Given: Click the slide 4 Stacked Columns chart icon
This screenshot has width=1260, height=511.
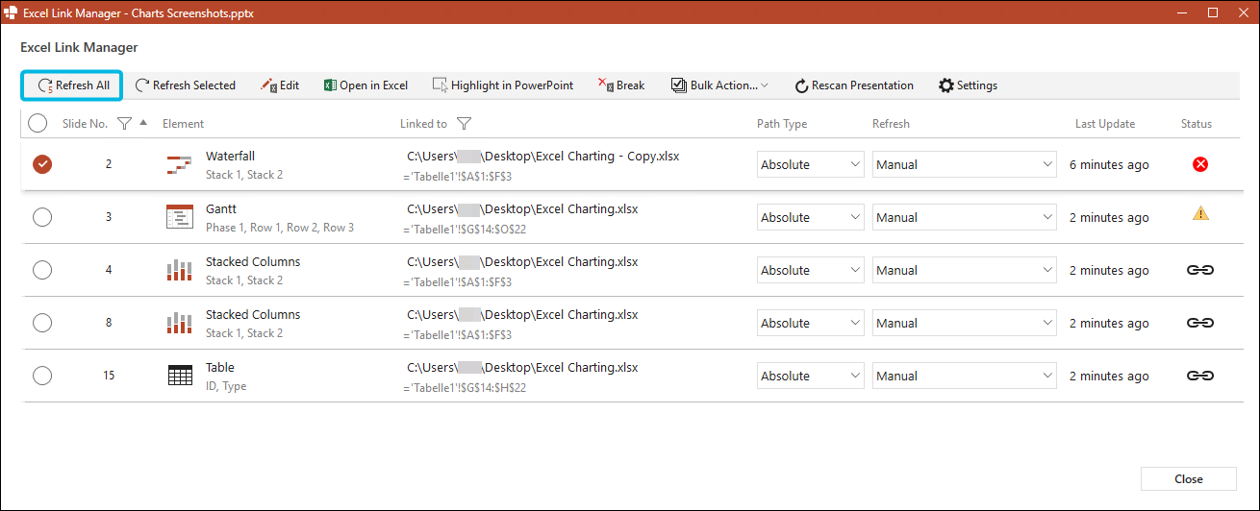Looking at the screenshot, I should tap(180, 270).
